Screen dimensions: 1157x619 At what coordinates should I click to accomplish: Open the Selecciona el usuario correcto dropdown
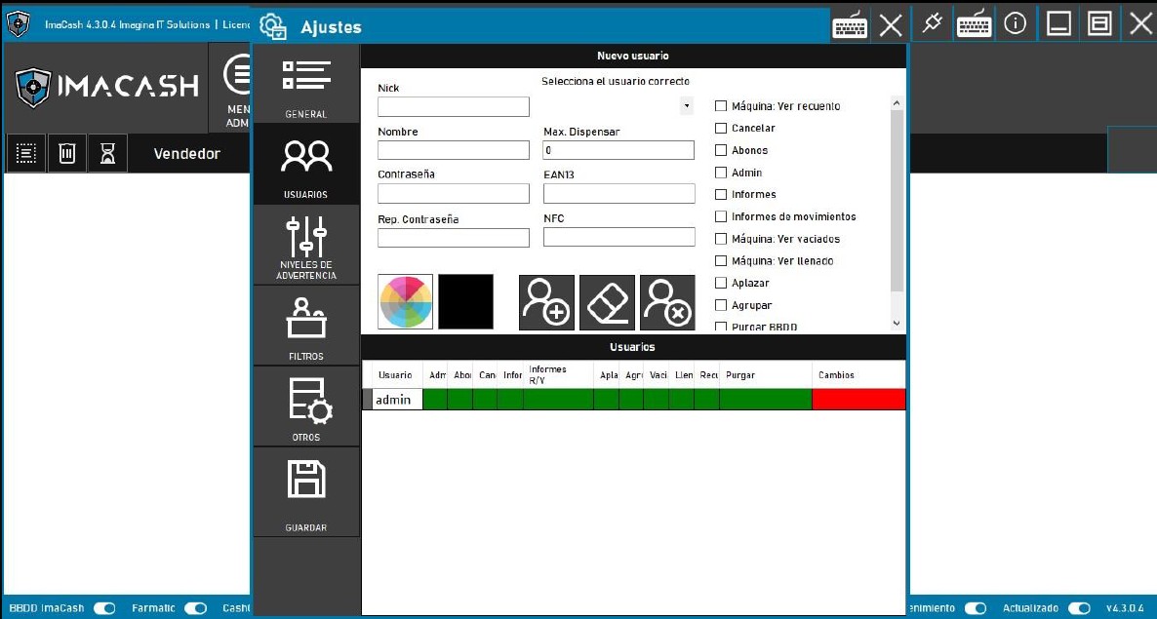coord(686,104)
